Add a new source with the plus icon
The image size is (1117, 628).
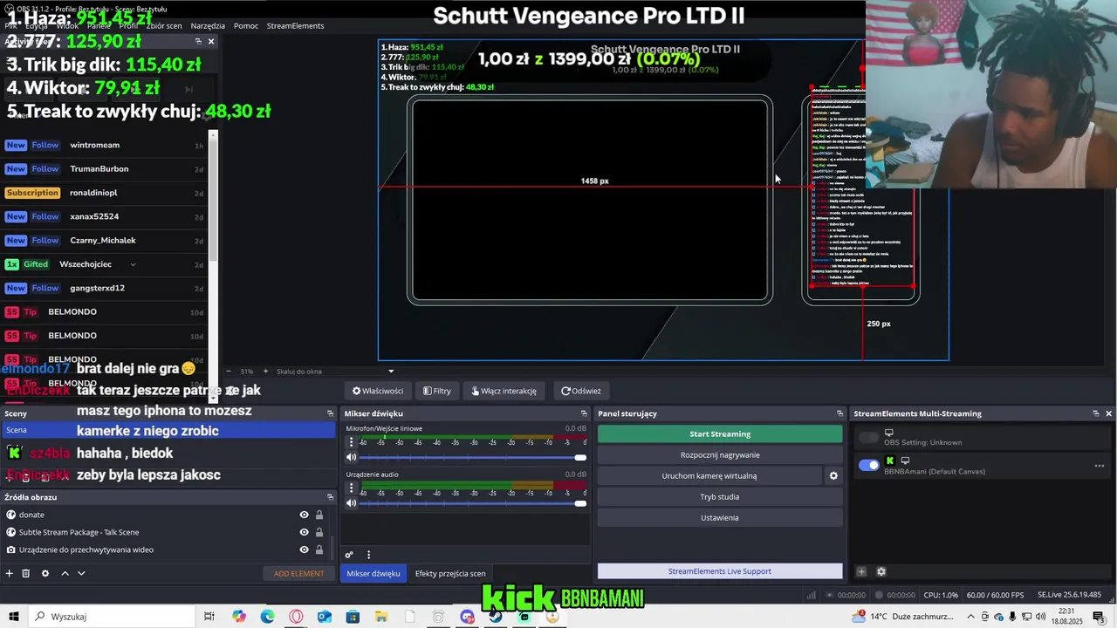tap(10, 573)
